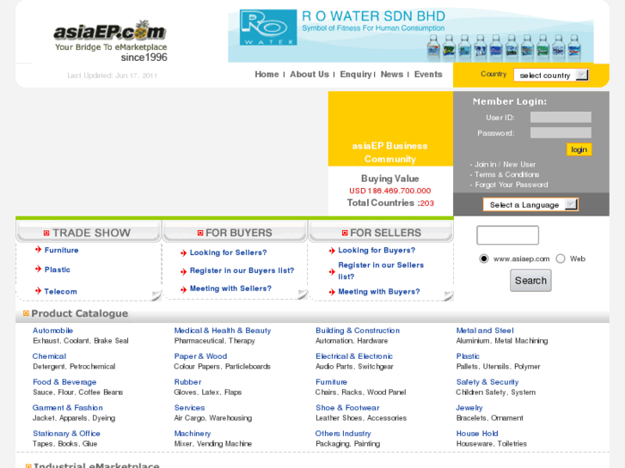
Task: Open the Rubber category
Action: pos(187,382)
